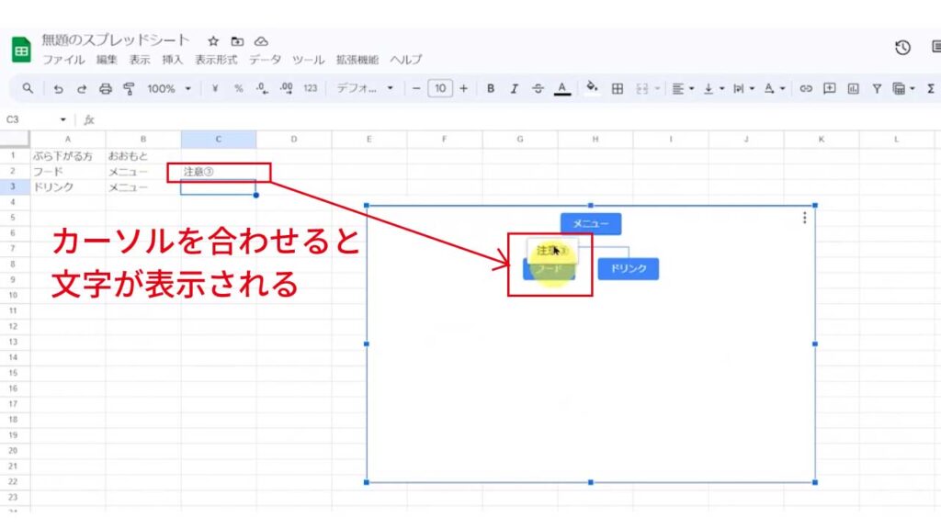Select column H header
The height and width of the screenshot is (529, 941).
pos(595,140)
